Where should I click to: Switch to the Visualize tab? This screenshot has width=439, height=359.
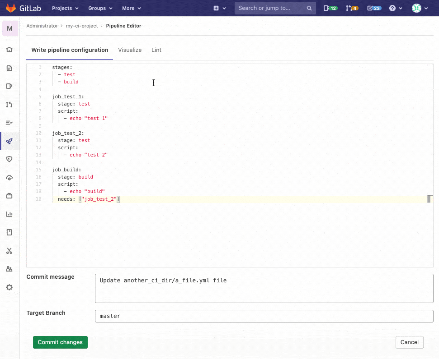[x=130, y=50]
